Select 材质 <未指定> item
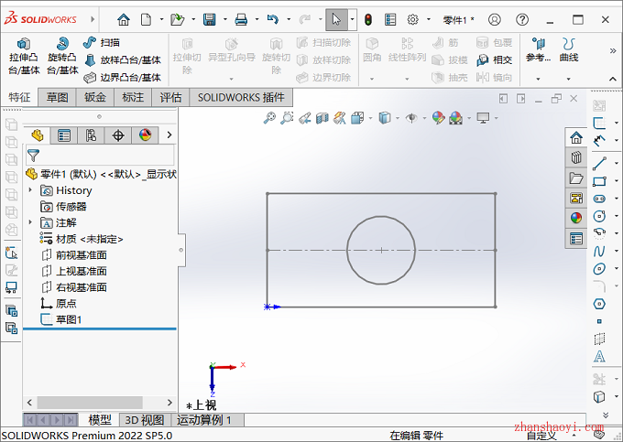 (x=82, y=239)
